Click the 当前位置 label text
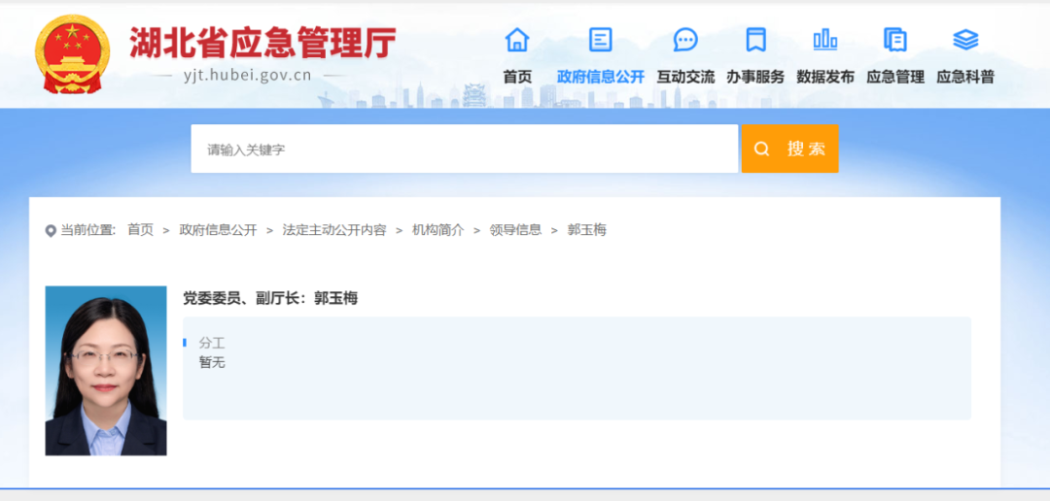Image resolution: width=1050 pixels, height=501 pixels. coord(88,230)
